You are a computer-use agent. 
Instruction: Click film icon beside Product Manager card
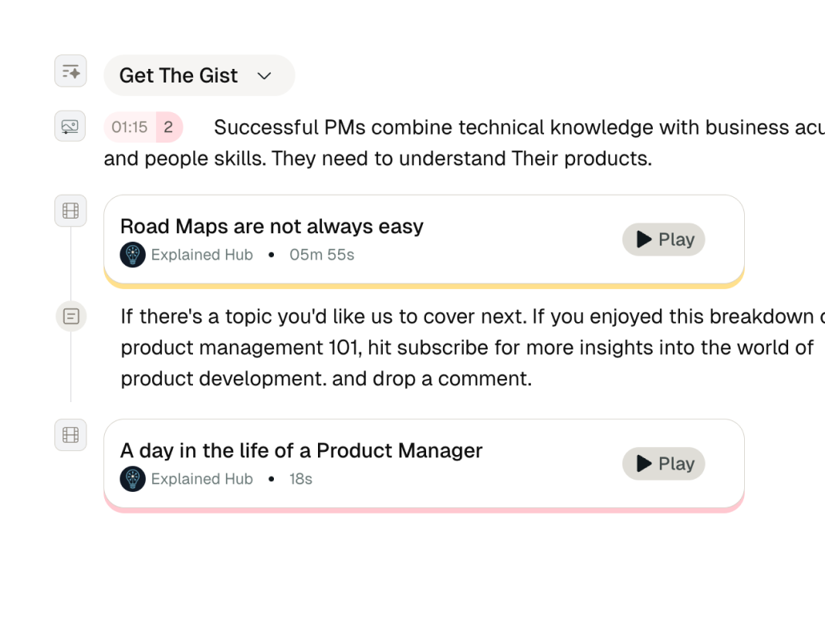pos(70,435)
